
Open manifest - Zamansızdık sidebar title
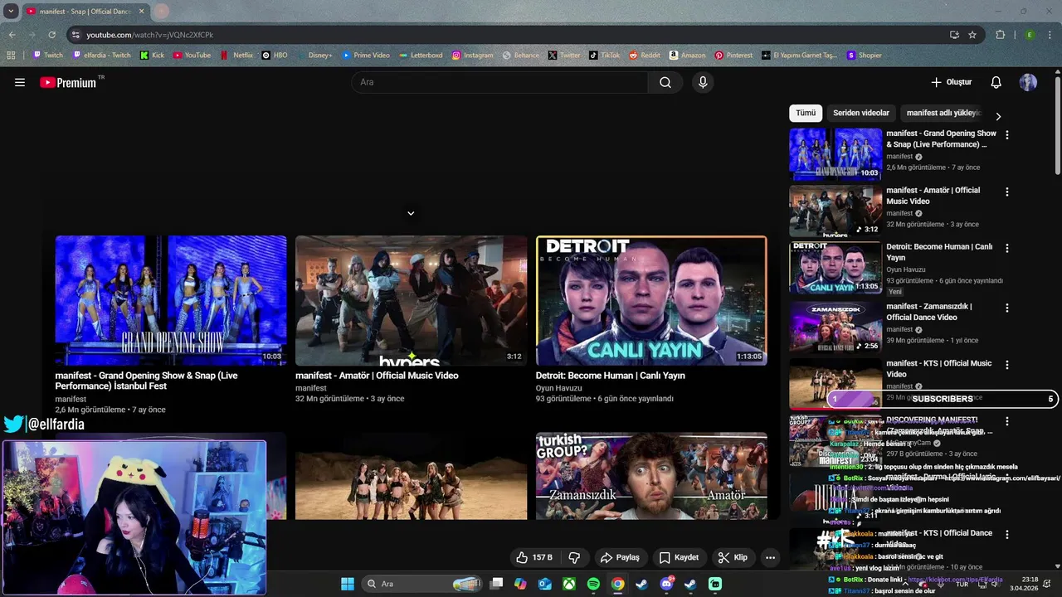pos(929,312)
